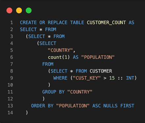Click the green maximize window dot
This screenshot has height=123, width=145.
(29, 11)
